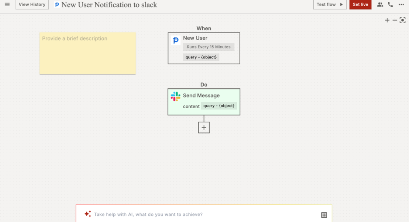The width and height of the screenshot is (409, 224).
Task: Click the yellow description sticky note
Action: 88,53
